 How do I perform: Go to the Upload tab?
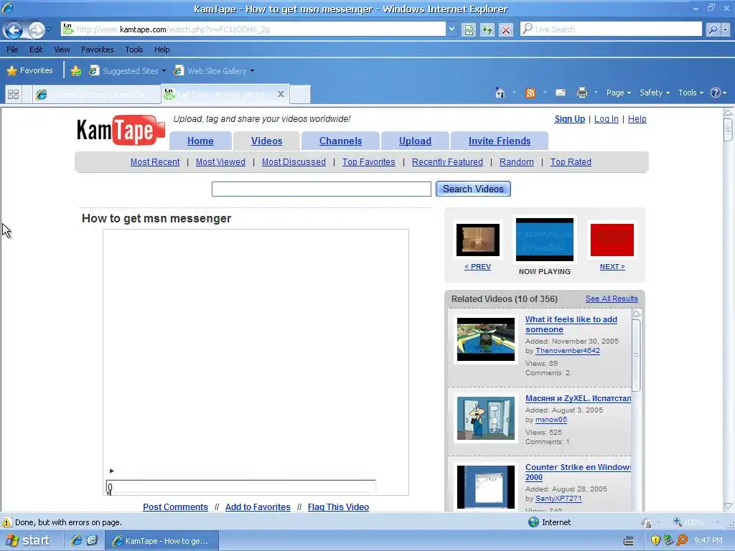pos(415,141)
